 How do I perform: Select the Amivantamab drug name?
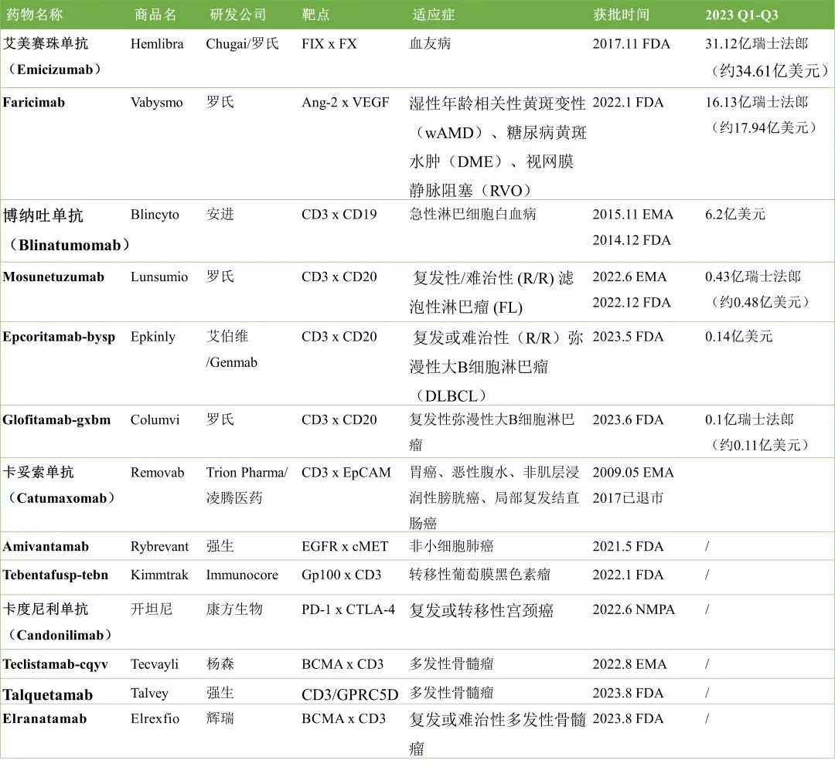[x=46, y=546]
